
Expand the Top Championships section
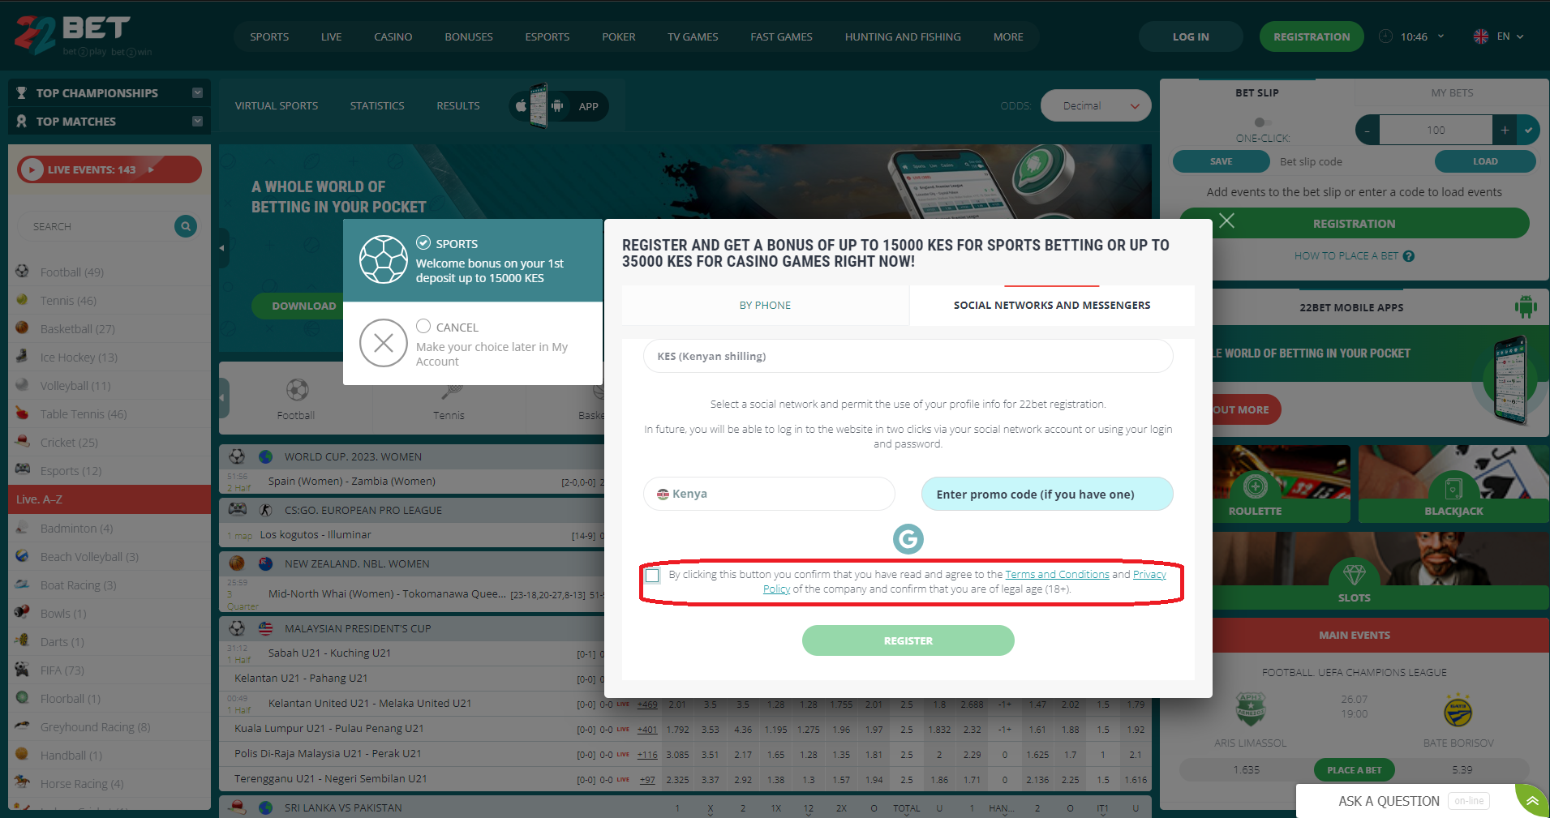[197, 92]
